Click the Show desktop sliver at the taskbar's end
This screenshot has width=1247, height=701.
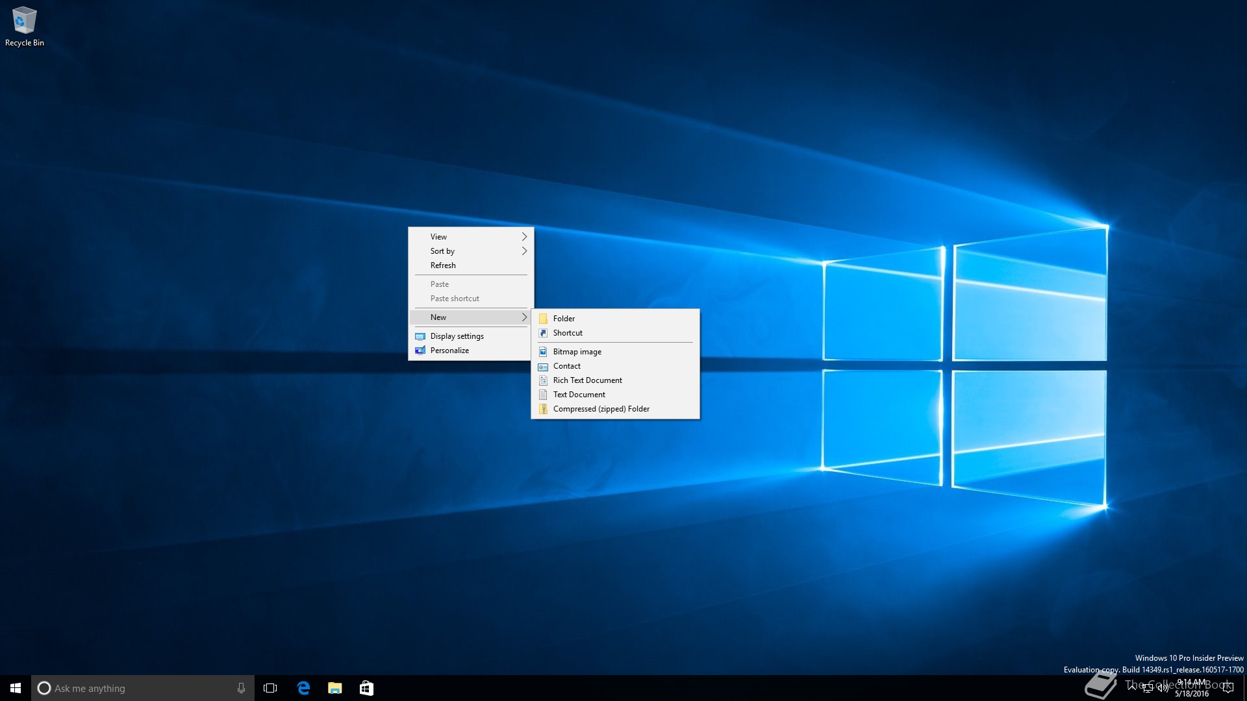point(1244,688)
